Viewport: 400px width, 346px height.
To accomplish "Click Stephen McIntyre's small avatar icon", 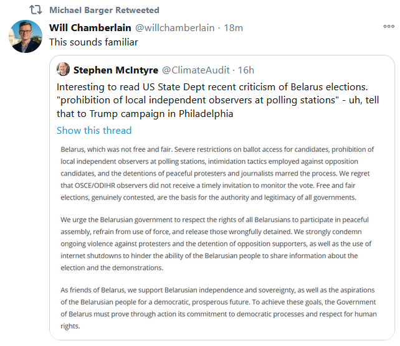I will [x=64, y=69].
